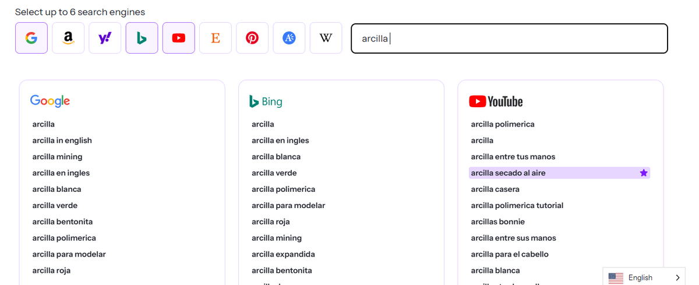Viewport: 699px width, 285px height.
Task: Select YouTube suggestion arcilla polimerica
Action: coord(503,124)
